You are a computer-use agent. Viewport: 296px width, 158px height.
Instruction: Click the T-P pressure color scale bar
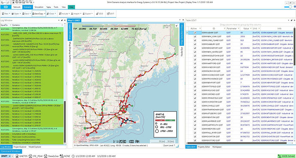click(109, 26)
